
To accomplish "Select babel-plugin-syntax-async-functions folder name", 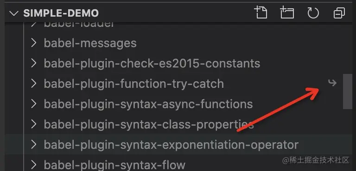I will (x=148, y=104).
